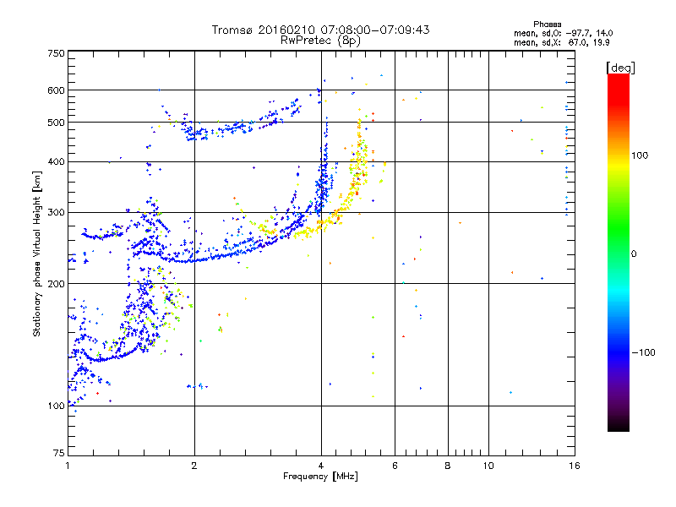Click x-axis tick label "10"
The width and height of the screenshot is (676, 507).
tap(488, 466)
